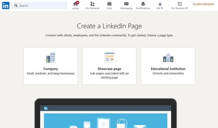The image size is (218, 128).
Task: Click 'Sub-pages associated with an existing page' text
Action: [109, 75]
